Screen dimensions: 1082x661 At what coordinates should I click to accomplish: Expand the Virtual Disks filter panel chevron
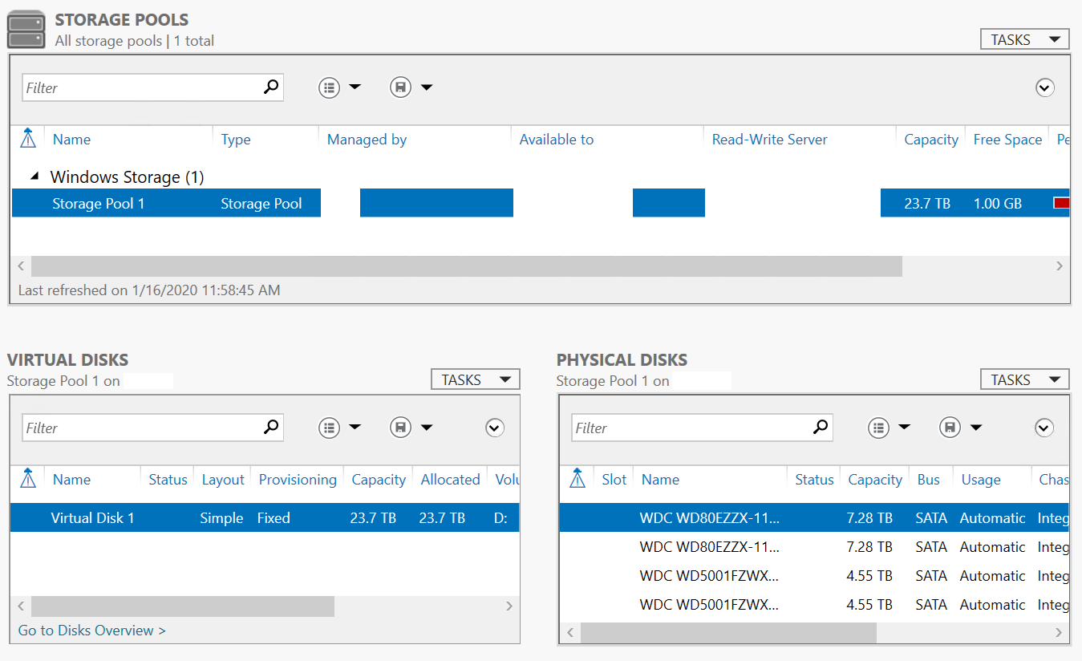click(x=495, y=428)
